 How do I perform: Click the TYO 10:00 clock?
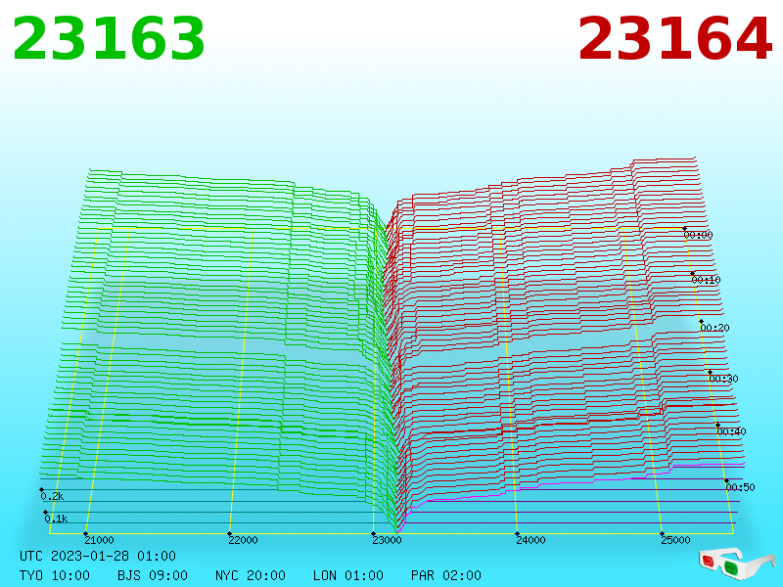55,575
